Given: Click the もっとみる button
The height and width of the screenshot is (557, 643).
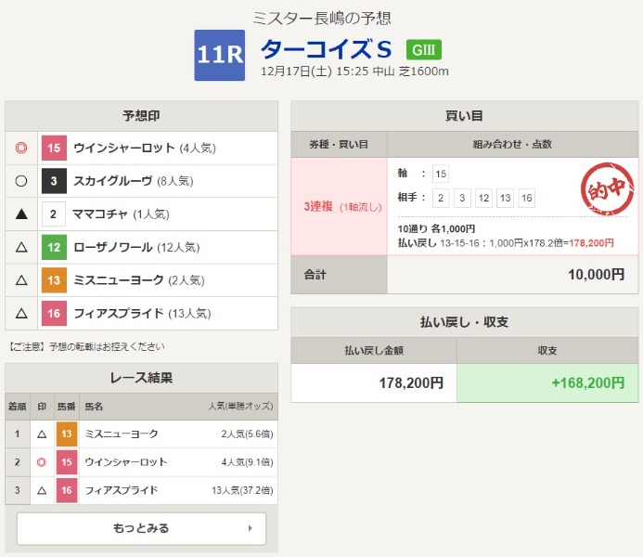Looking at the screenshot, I should pos(141,528).
